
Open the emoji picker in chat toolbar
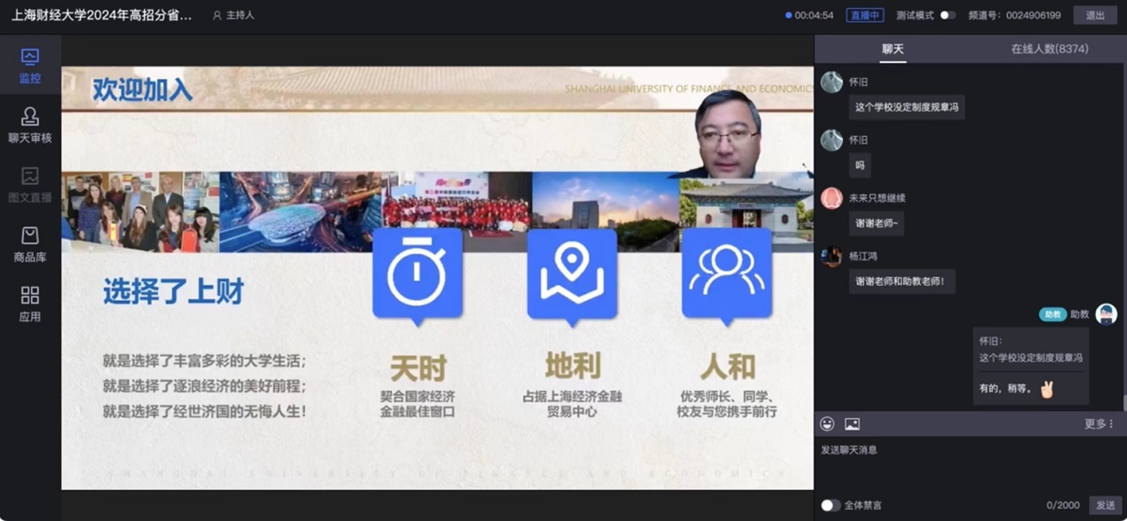click(828, 424)
